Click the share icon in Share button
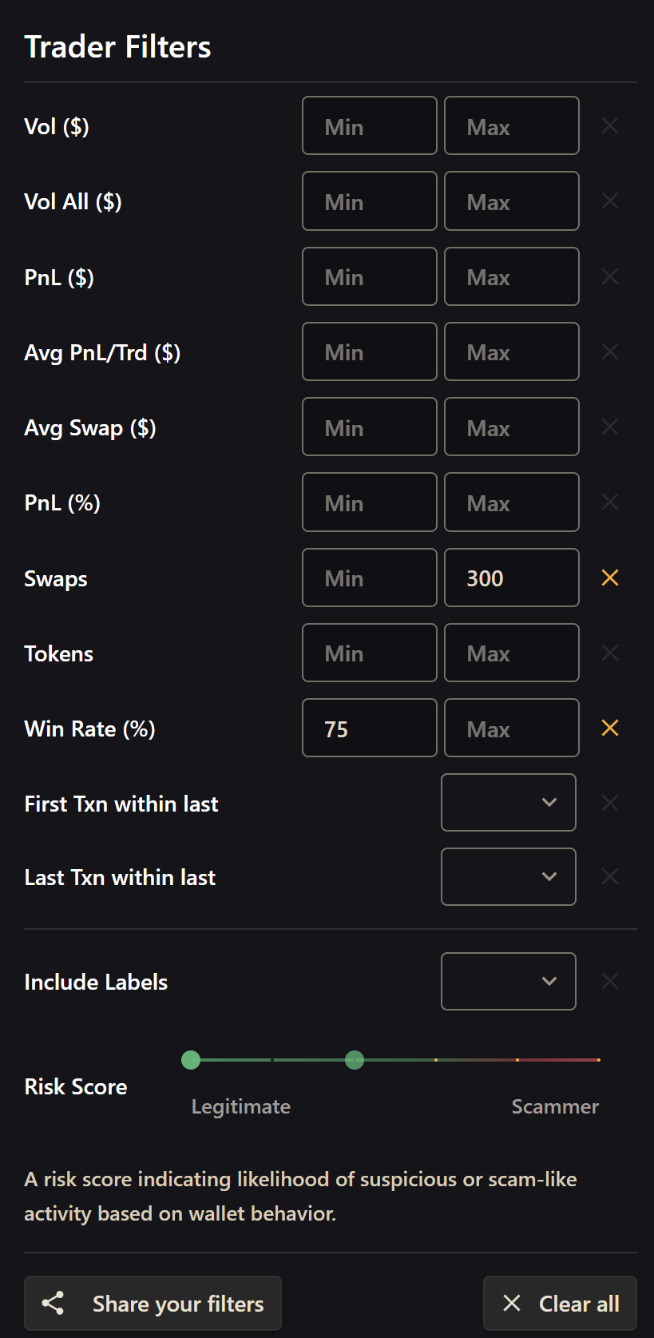Image resolution: width=654 pixels, height=1338 pixels. (54, 1304)
